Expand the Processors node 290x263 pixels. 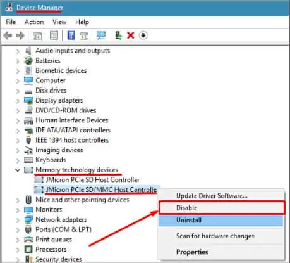click(18, 250)
